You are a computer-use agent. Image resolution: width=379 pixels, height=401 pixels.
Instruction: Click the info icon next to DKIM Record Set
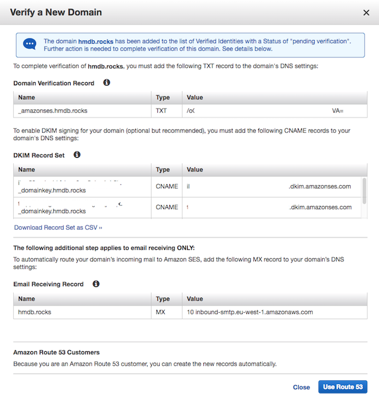(x=76, y=154)
